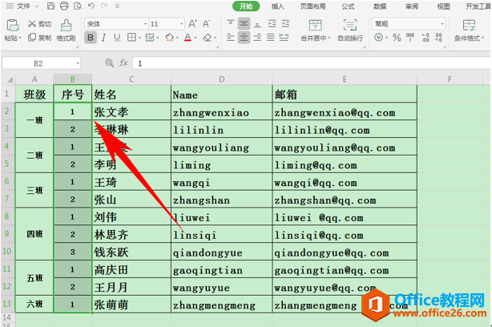This screenshot has width=492, height=327.
Task: Click the decrease decimal places icon
Action: coord(438,38)
